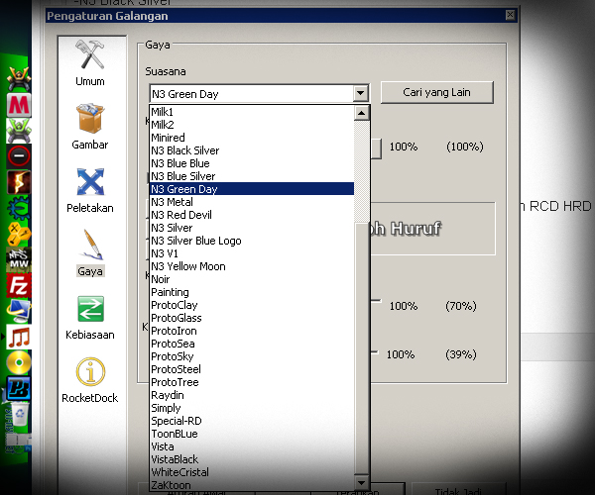595x495 pixels.
Task: Choose the Noir theme
Action: [252, 279]
